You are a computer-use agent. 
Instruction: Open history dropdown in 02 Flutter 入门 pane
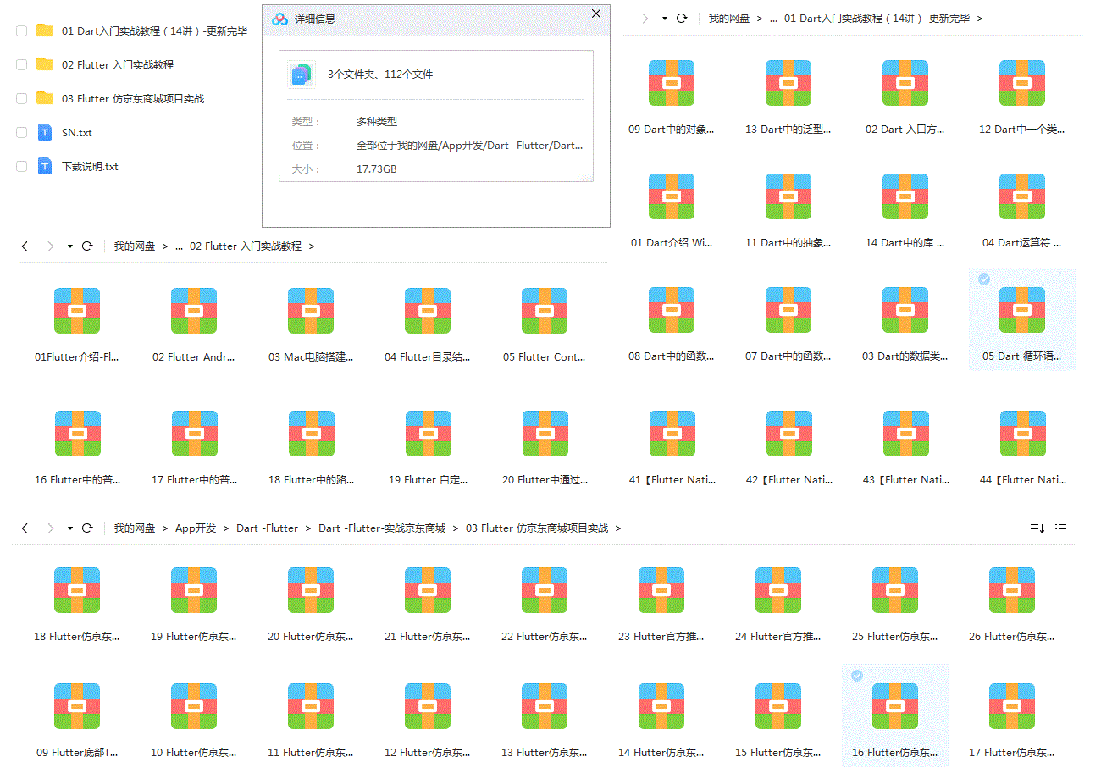point(69,246)
